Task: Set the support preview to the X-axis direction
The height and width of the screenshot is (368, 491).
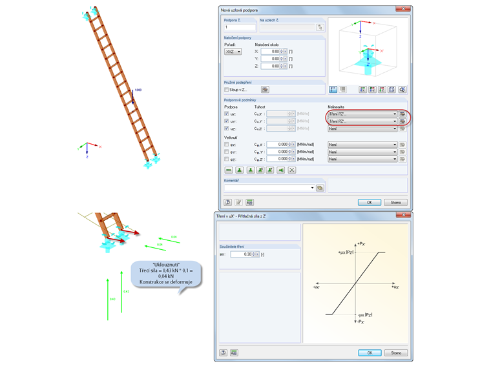Action: point(362,90)
